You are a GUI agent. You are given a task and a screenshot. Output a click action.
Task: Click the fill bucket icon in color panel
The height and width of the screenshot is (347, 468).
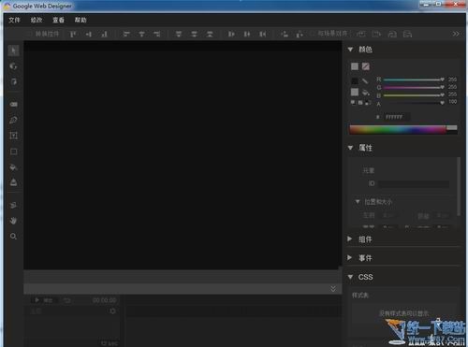pyautogui.click(x=366, y=93)
